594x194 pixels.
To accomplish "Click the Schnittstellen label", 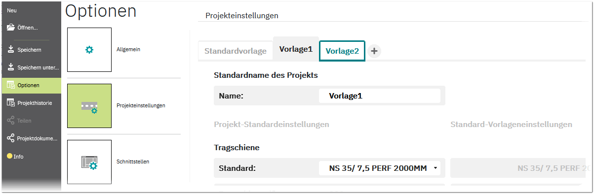I will pos(133,162).
